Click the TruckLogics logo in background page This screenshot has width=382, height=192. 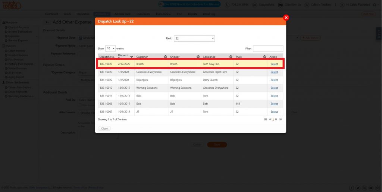coord(12,5)
